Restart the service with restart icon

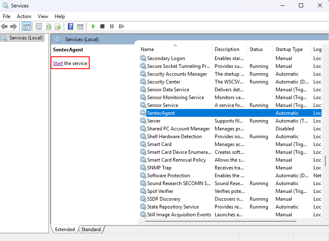tap(121, 26)
